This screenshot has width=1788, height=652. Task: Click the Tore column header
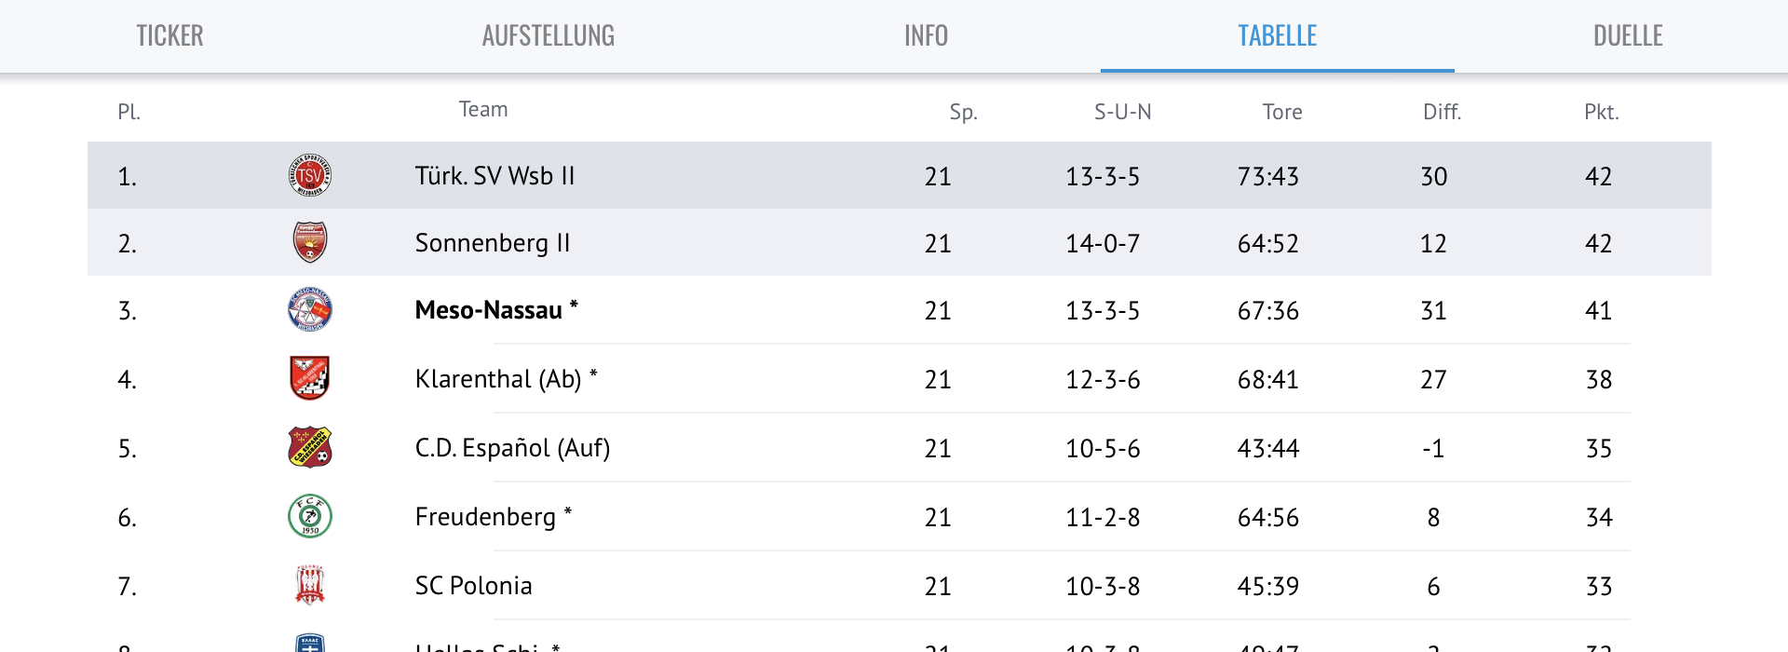[x=1282, y=111]
